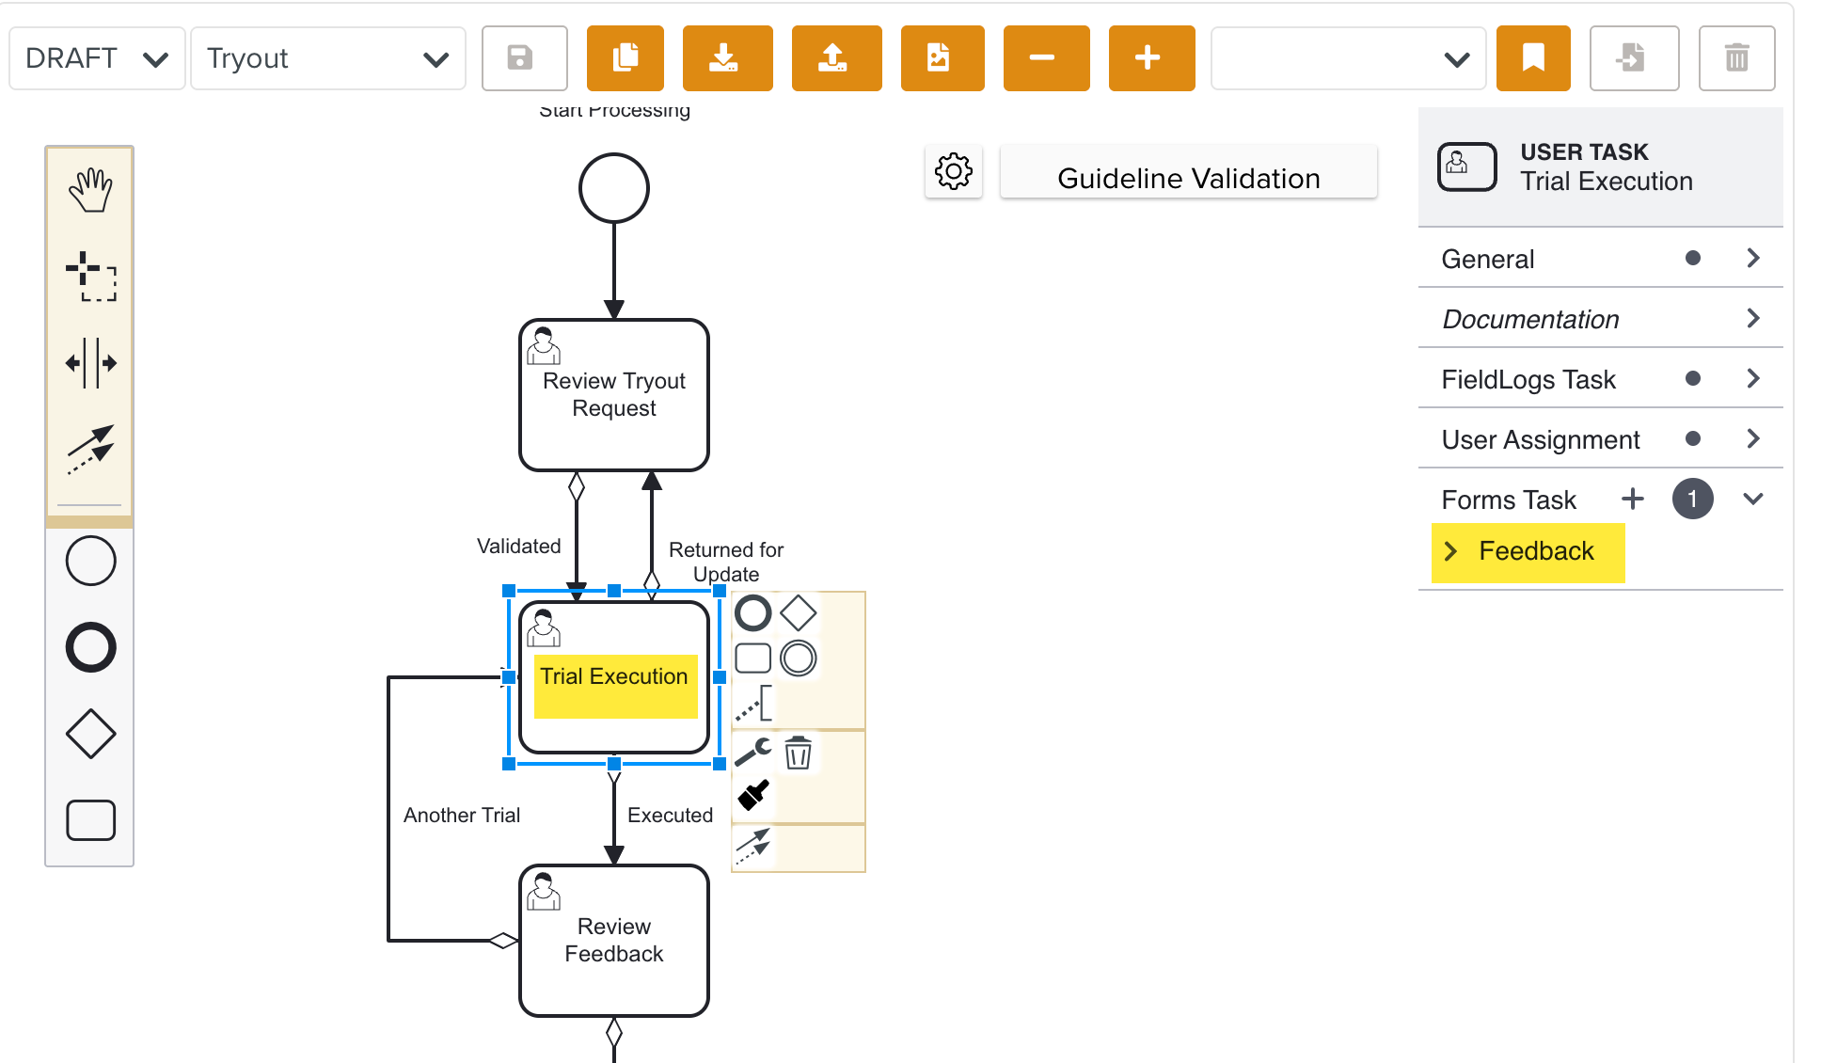Delete element with context trash icon

798,753
